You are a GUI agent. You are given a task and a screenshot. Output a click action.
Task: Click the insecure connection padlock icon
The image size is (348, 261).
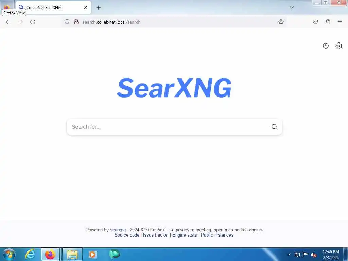(x=76, y=22)
